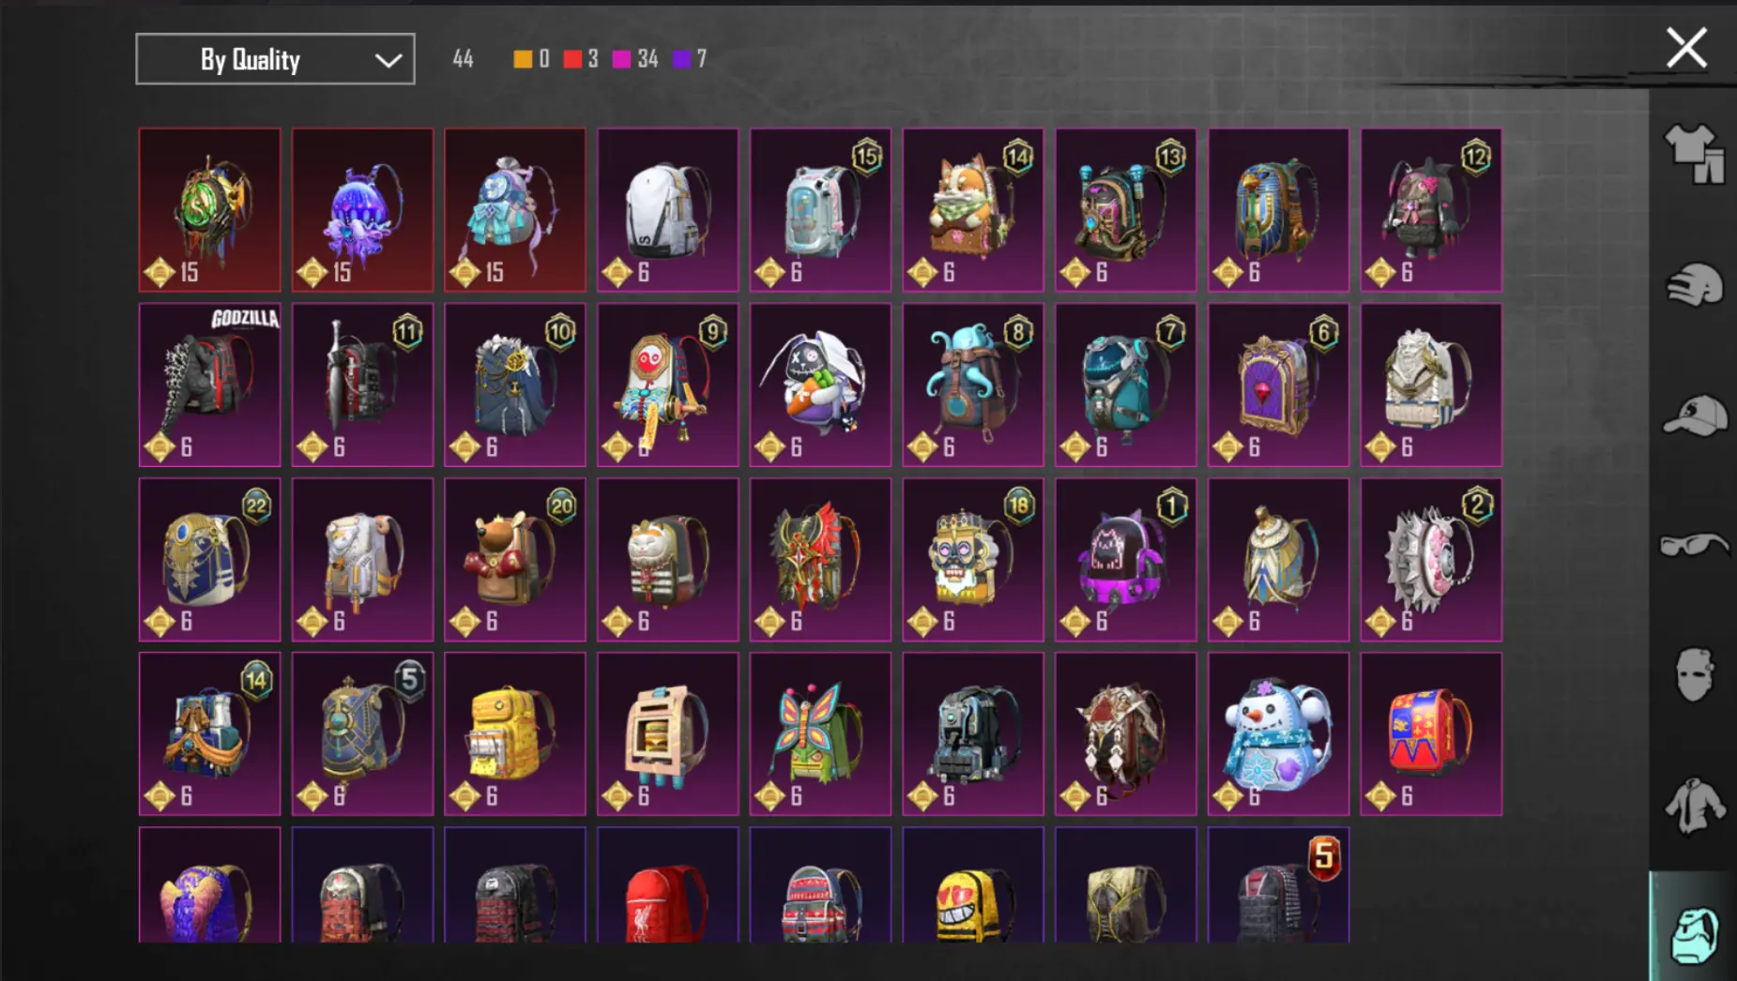This screenshot has height=981, width=1737.
Task: Open the By Quality sort dropdown
Action: click(x=275, y=59)
